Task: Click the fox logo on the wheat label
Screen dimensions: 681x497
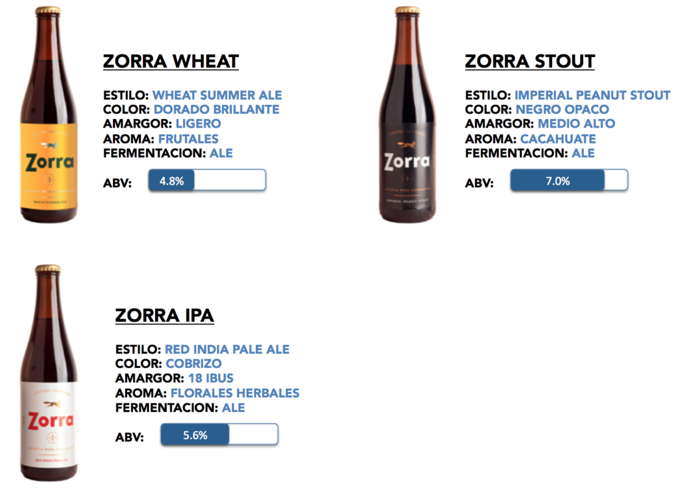Action: point(49,145)
